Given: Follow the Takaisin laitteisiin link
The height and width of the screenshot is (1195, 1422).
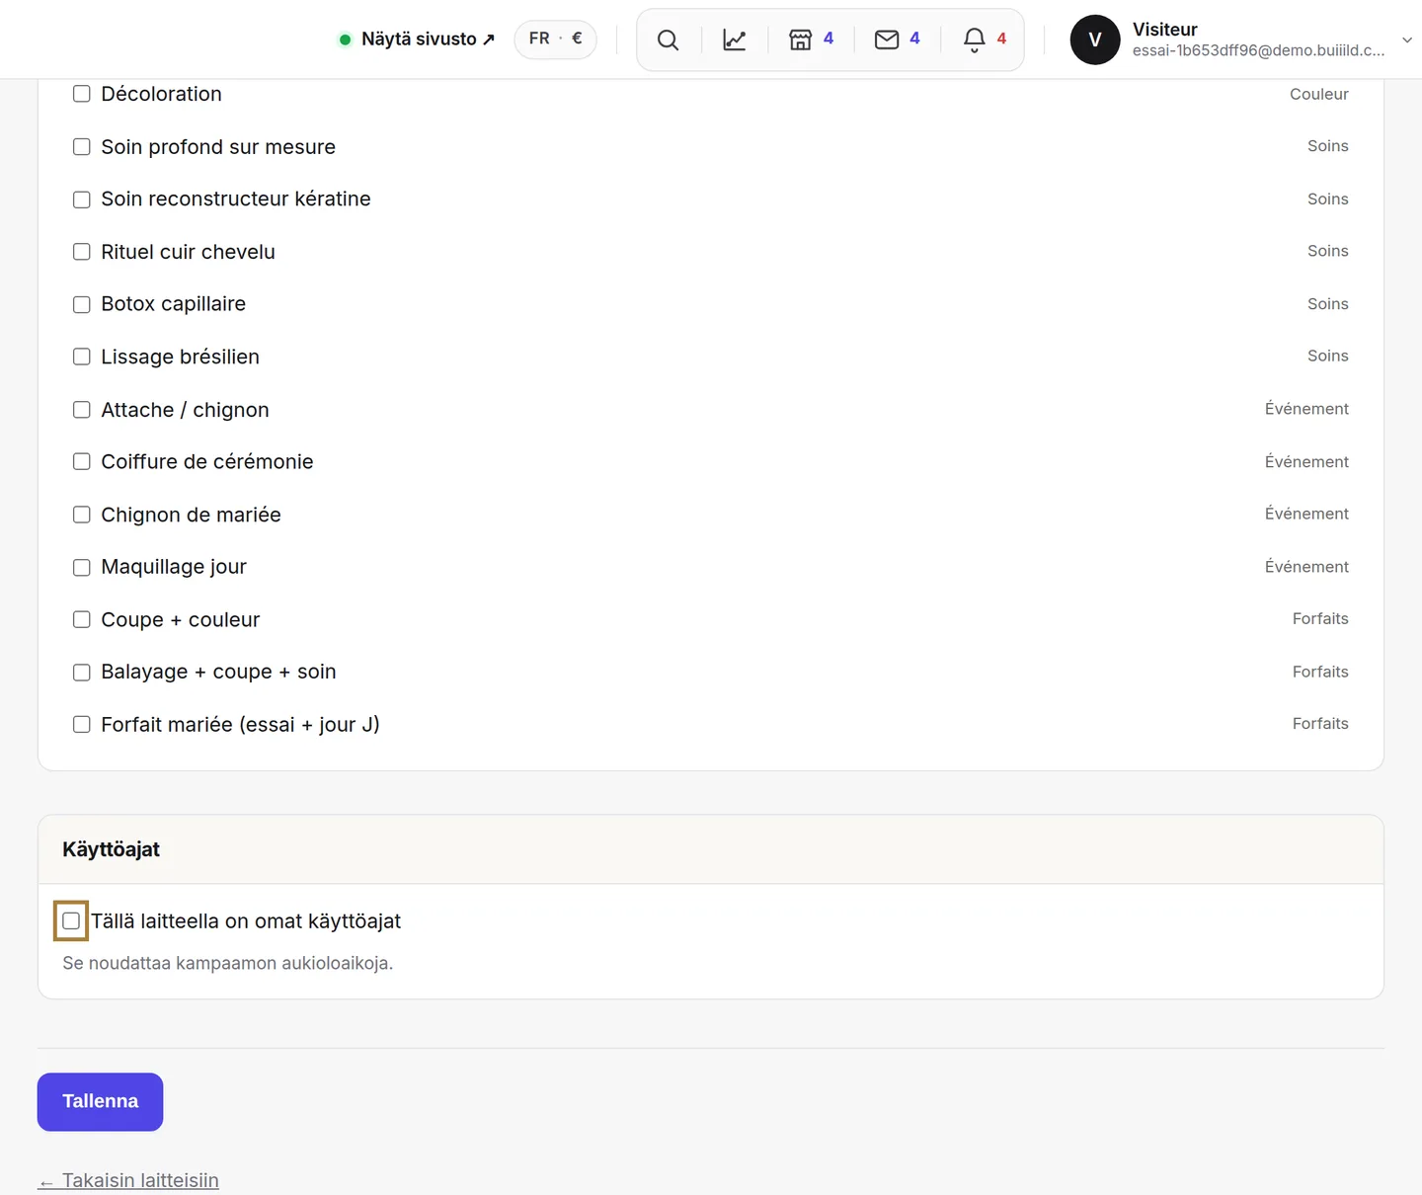Looking at the screenshot, I should [x=128, y=1180].
